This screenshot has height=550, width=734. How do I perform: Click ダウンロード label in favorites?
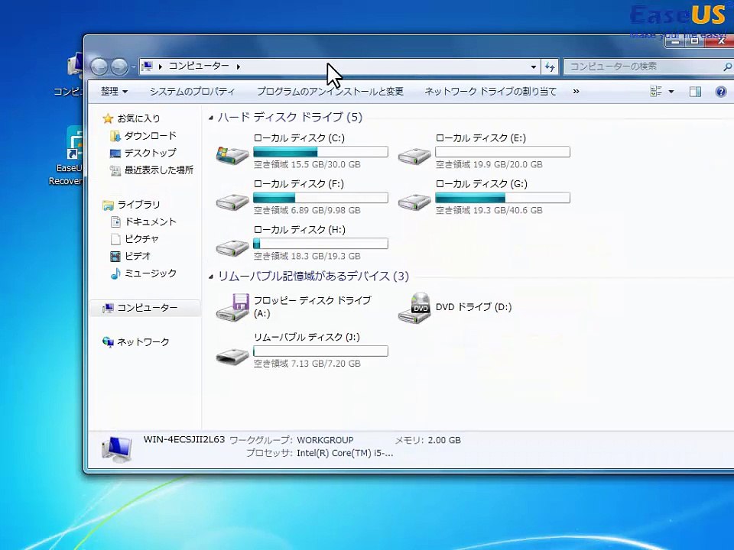pyautogui.click(x=151, y=136)
